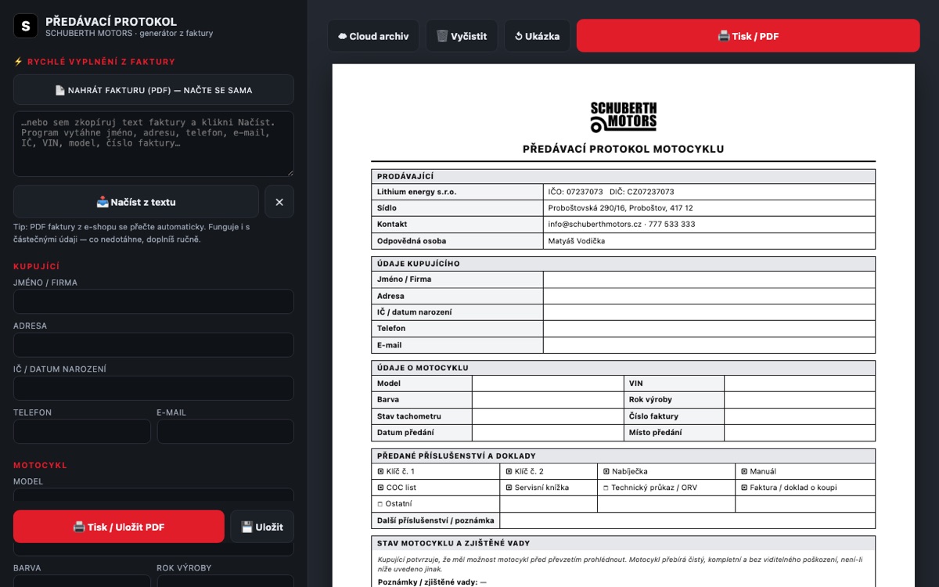The image size is (939, 587).
Task: Focus the Telefon input field
Action: [x=82, y=431]
